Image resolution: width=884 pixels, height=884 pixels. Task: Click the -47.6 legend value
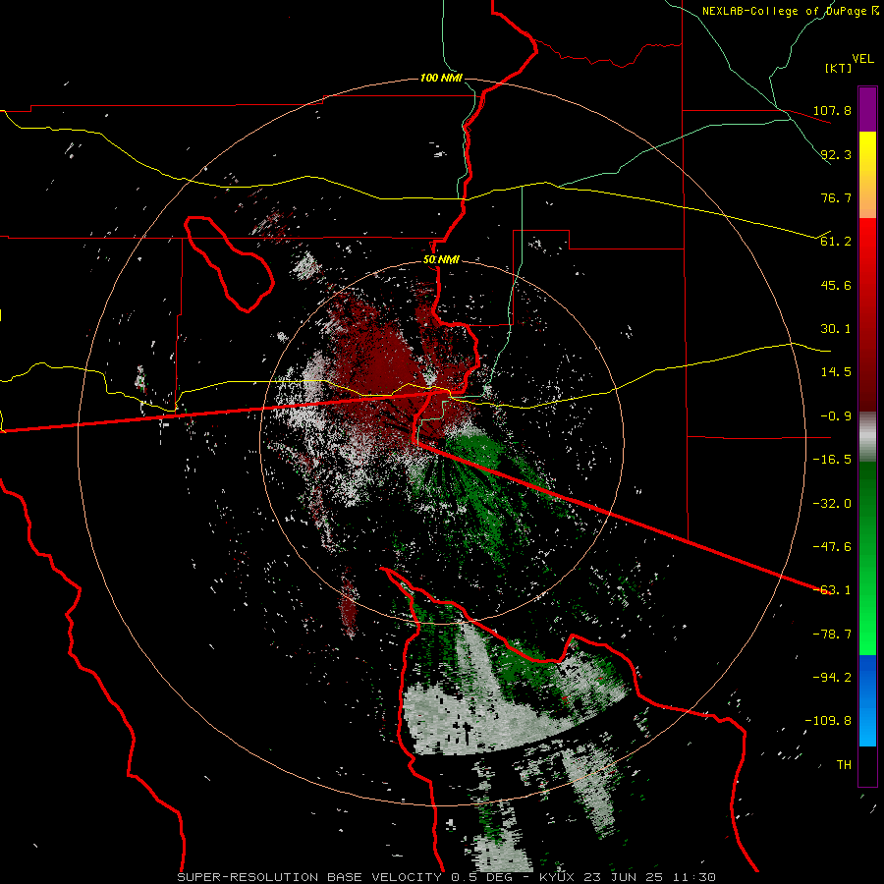[832, 547]
